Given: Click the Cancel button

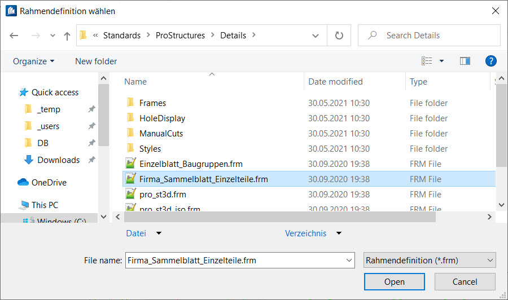Looking at the screenshot, I should click(x=465, y=281).
